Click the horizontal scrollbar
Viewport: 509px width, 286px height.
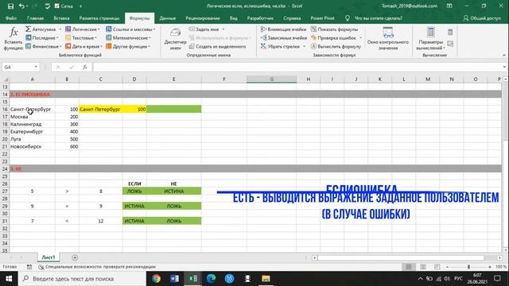pos(401,257)
